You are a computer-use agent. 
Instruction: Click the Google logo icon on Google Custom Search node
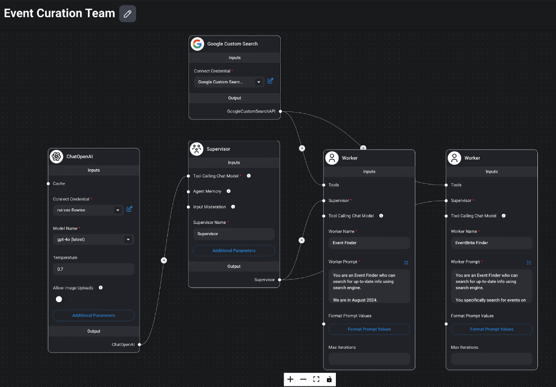tap(198, 44)
